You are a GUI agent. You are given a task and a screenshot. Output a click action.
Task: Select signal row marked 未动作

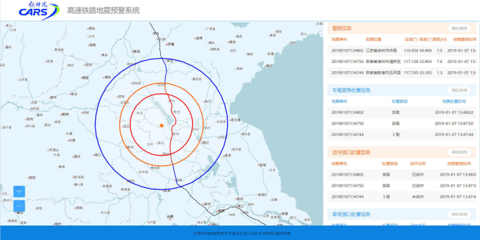click(402, 197)
